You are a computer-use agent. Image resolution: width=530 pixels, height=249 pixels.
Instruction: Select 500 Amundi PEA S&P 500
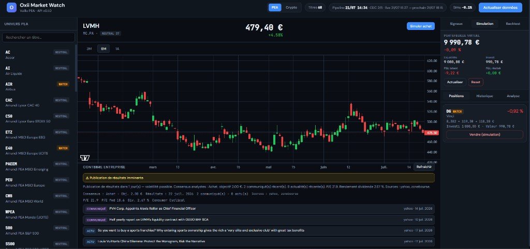(37, 230)
